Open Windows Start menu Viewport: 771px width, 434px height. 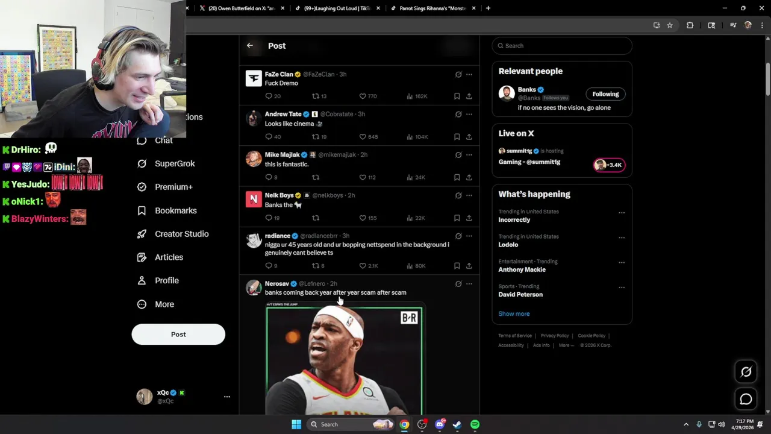point(296,424)
